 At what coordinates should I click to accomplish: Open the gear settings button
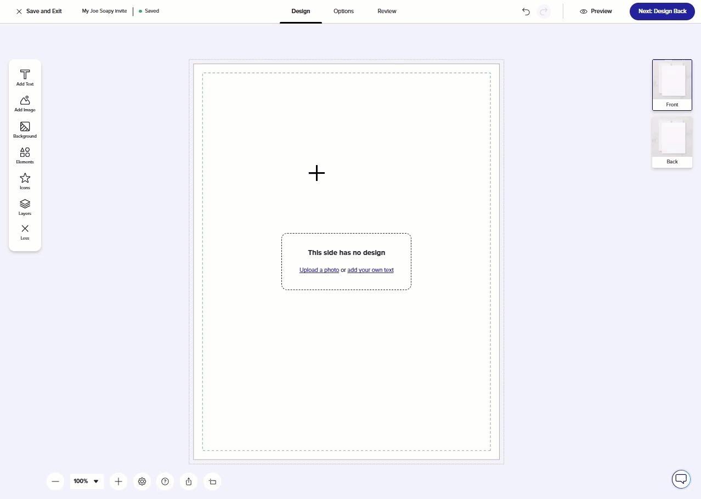(142, 481)
